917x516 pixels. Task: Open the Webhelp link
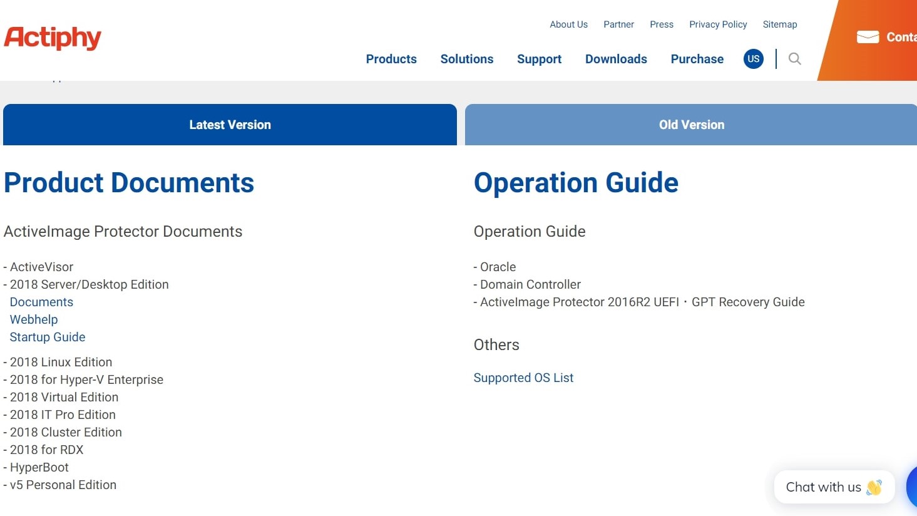click(34, 319)
